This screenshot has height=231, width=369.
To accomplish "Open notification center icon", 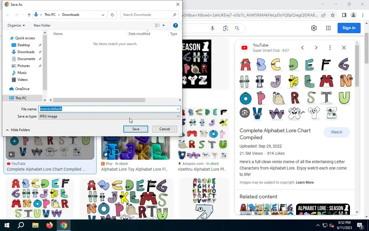I will click(360, 225).
